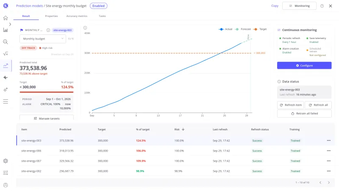Image resolution: width=339 pixels, height=191 pixels.
Task: Open actions menu for site-energy-002 row
Action: [329, 171]
